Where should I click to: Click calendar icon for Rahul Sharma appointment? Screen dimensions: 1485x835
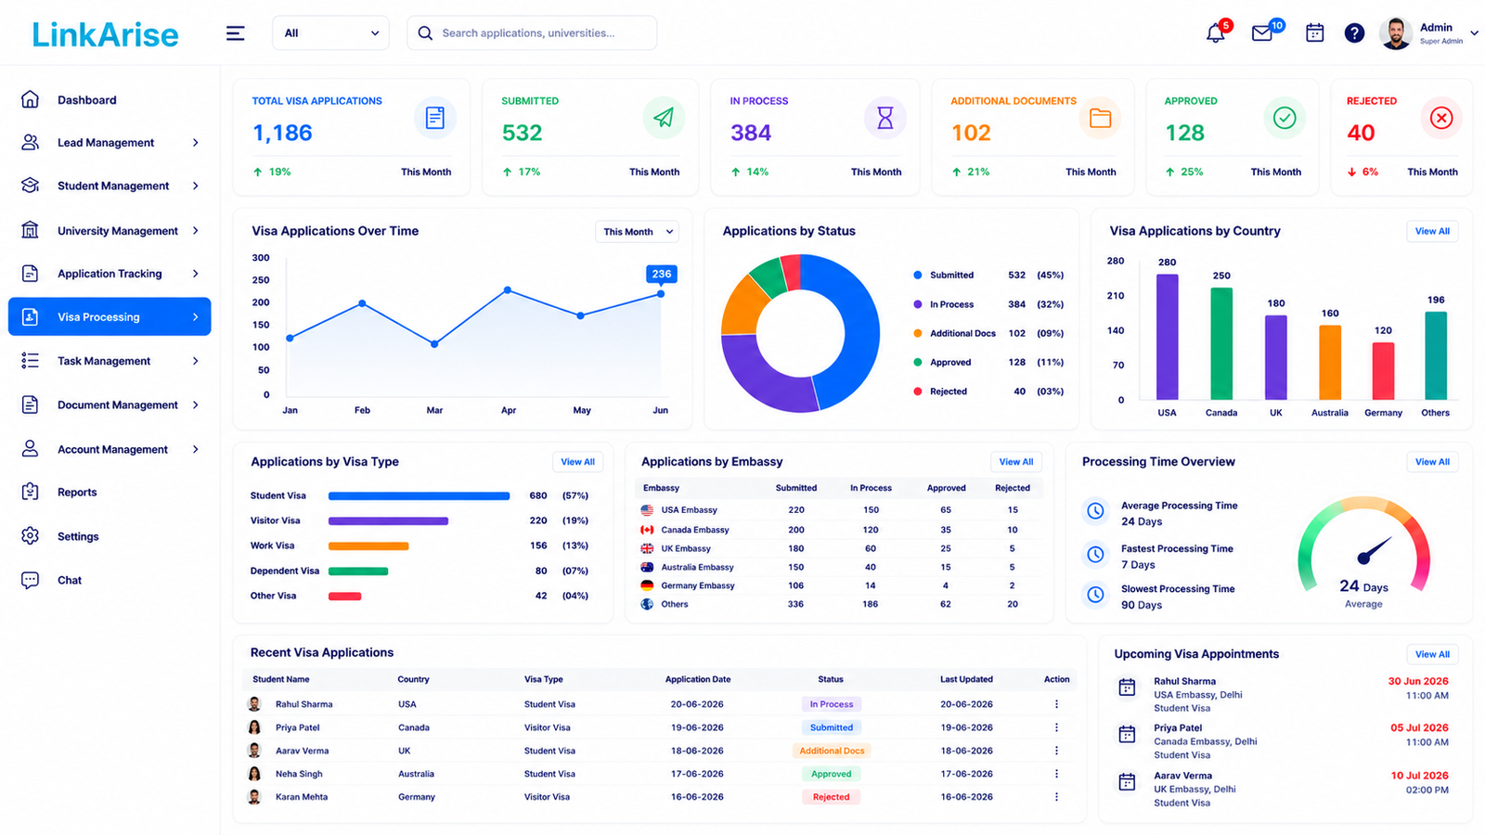pyautogui.click(x=1127, y=687)
